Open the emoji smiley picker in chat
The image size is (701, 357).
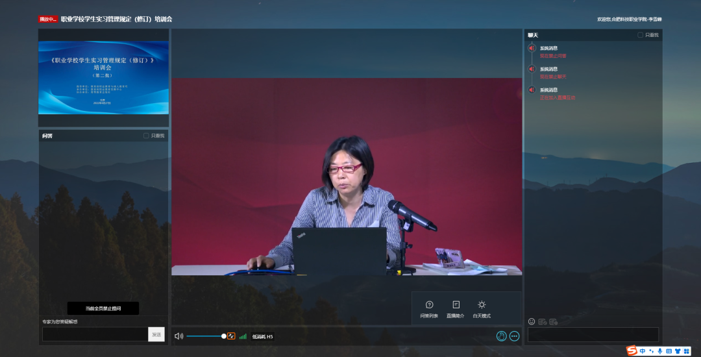pyautogui.click(x=532, y=321)
